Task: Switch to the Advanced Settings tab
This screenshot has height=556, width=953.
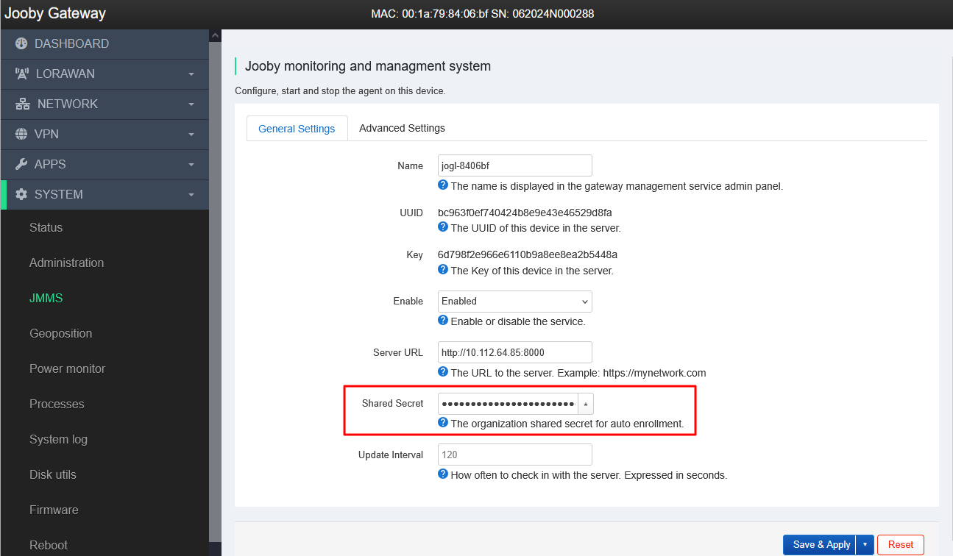Action: (402, 128)
